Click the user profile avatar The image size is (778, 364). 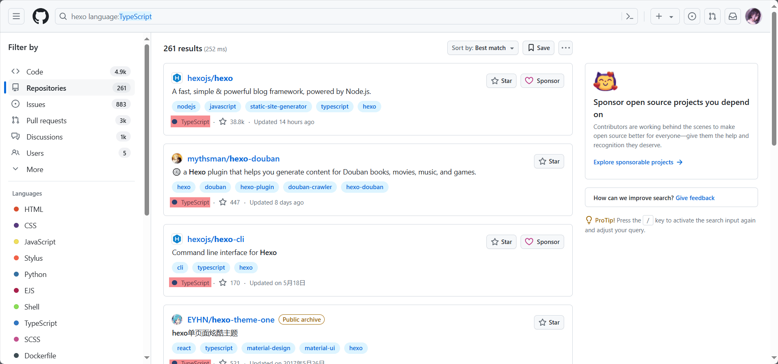[753, 16]
